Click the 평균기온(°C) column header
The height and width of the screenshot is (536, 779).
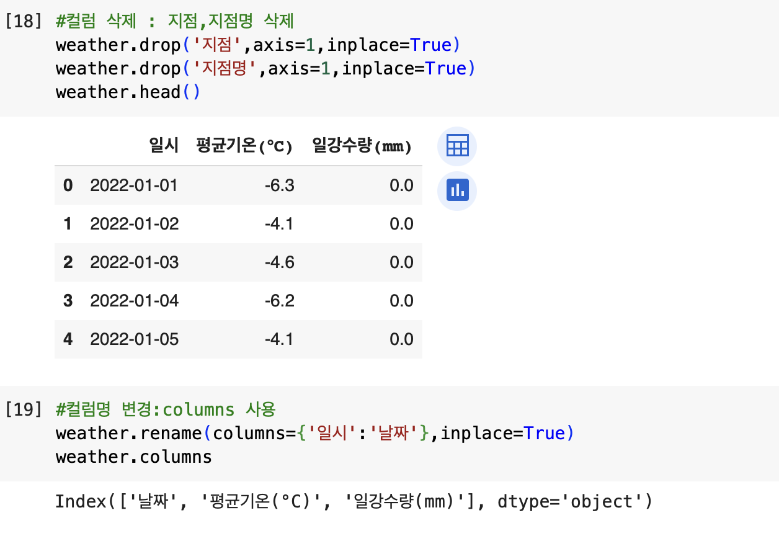(x=244, y=146)
